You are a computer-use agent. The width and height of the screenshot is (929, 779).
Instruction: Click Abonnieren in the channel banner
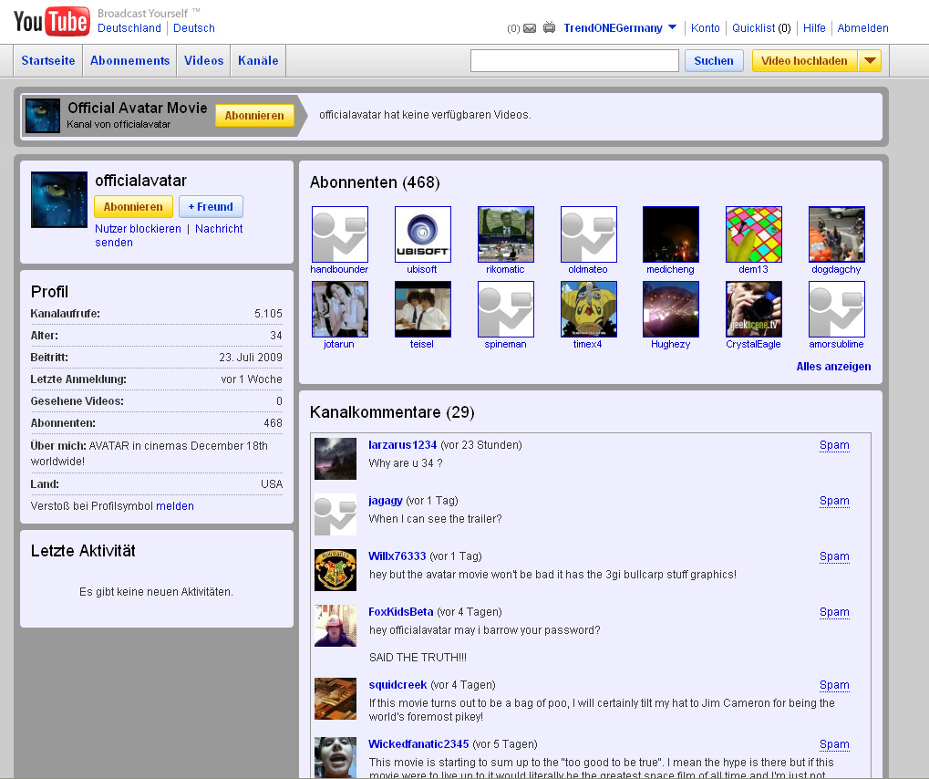pos(254,116)
